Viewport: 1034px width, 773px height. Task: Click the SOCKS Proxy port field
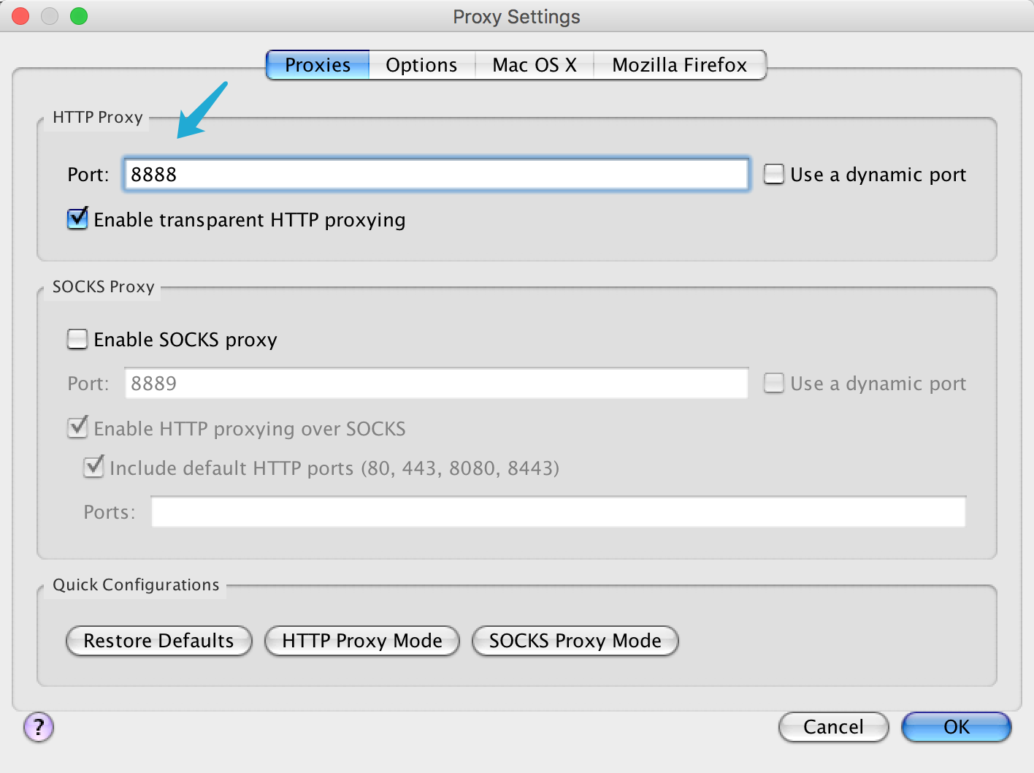436,384
